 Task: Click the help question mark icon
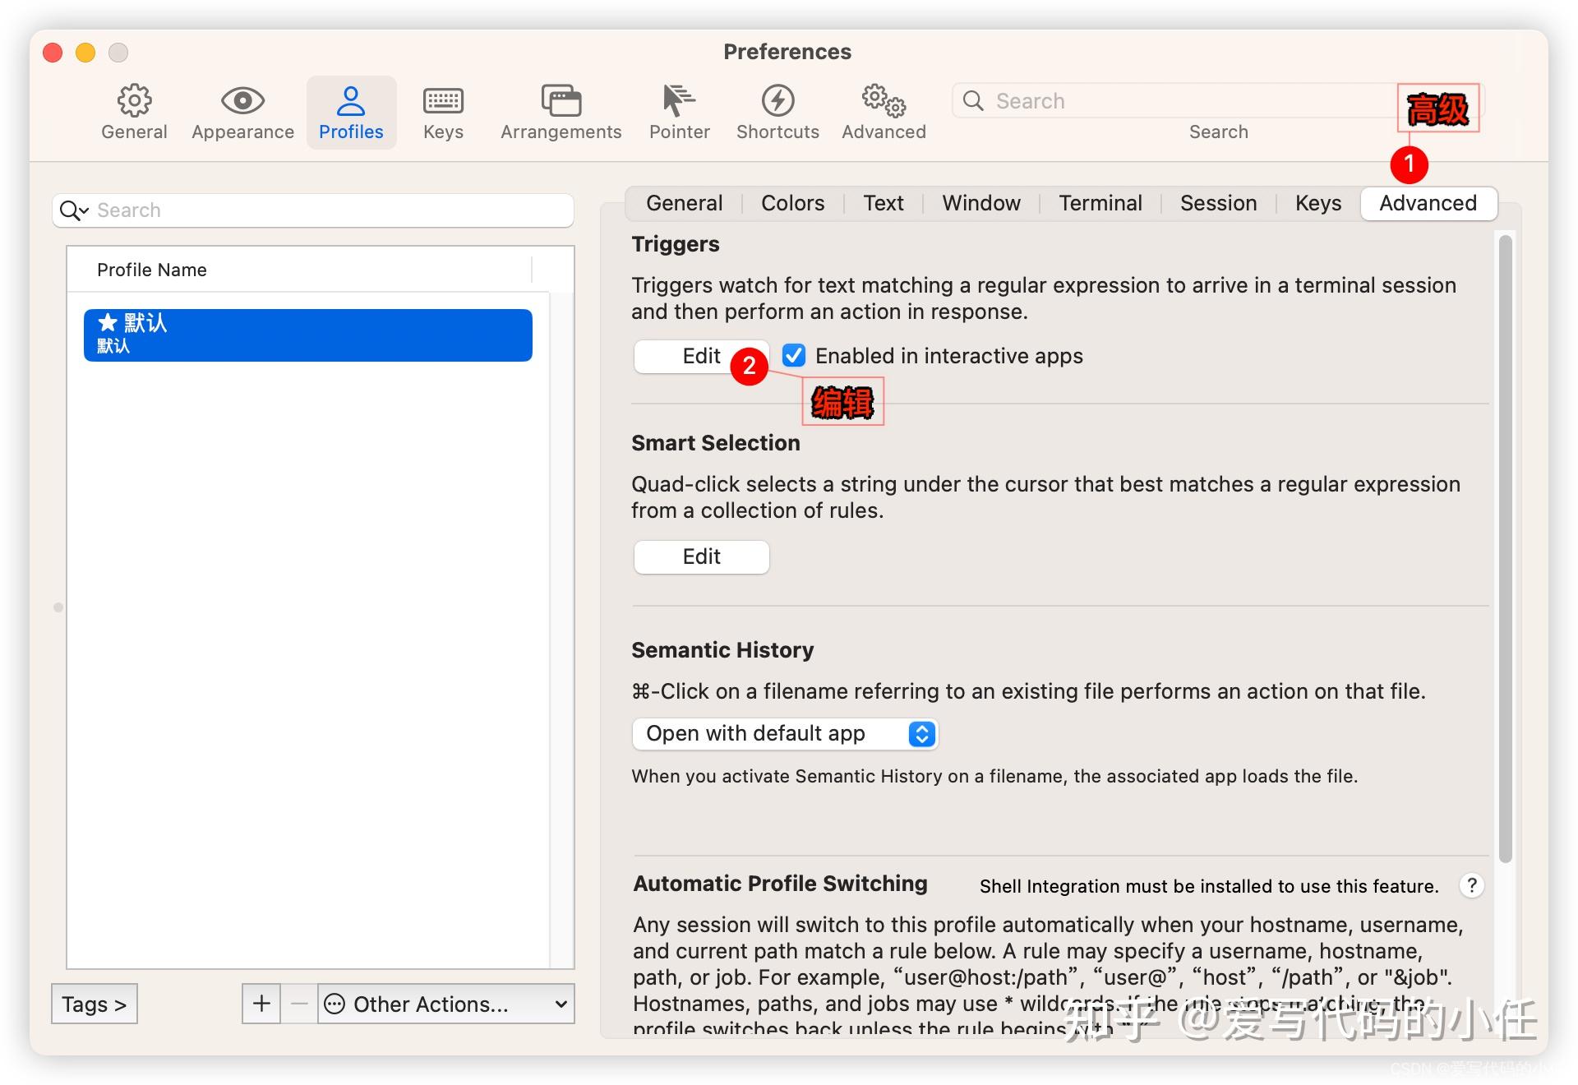pyautogui.click(x=1471, y=885)
